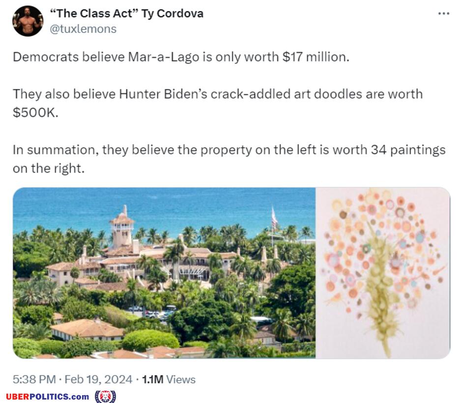462x403 pixels.
Task: Click the Feb 19, 2024 date
Action: (98, 379)
